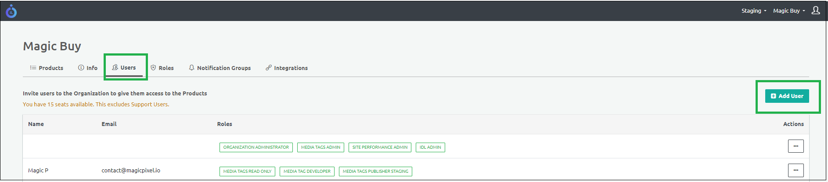The height and width of the screenshot is (182, 828).
Task: Open the Notification Groups tab
Action: tap(220, 68)
